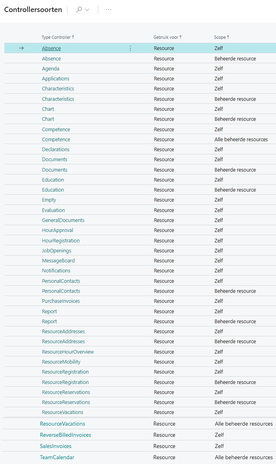The image size is (276, 464).
Task: Sort by Scope column header
Action: coord(222,37)
